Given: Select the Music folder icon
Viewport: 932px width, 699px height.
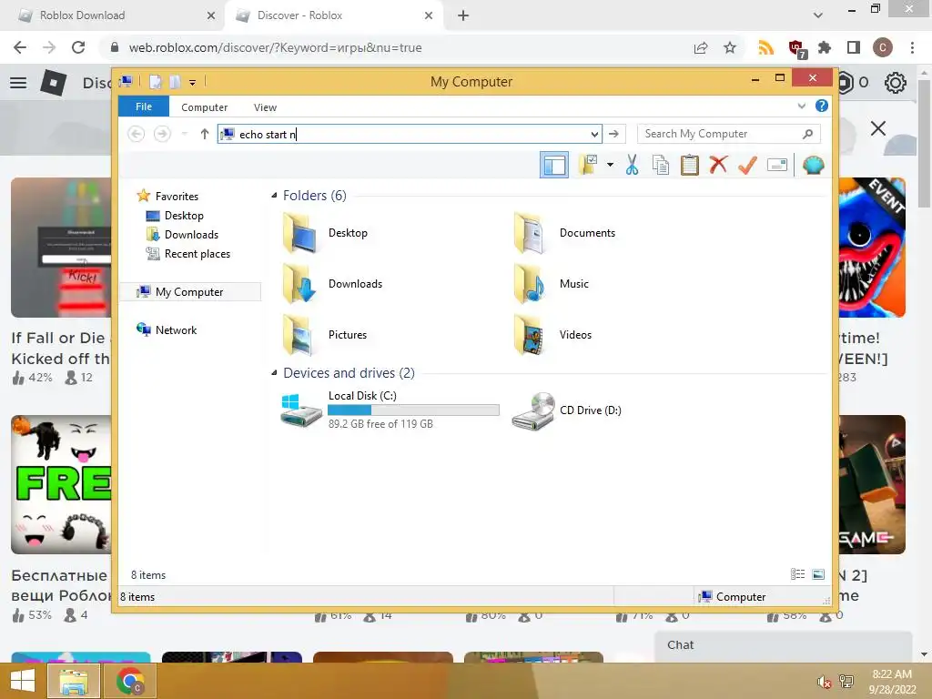Looking at the screenshot, I should pyautogui.click(x=531, y=284).
